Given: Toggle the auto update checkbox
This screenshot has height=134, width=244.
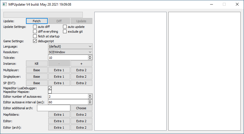Looking at the screenshot, I should coord(65,27).
